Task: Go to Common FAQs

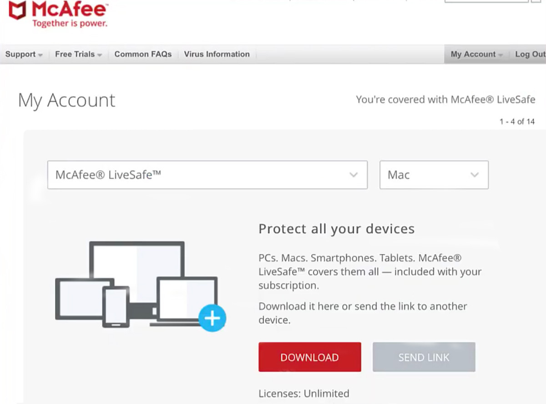Action: tap(143, 54)
